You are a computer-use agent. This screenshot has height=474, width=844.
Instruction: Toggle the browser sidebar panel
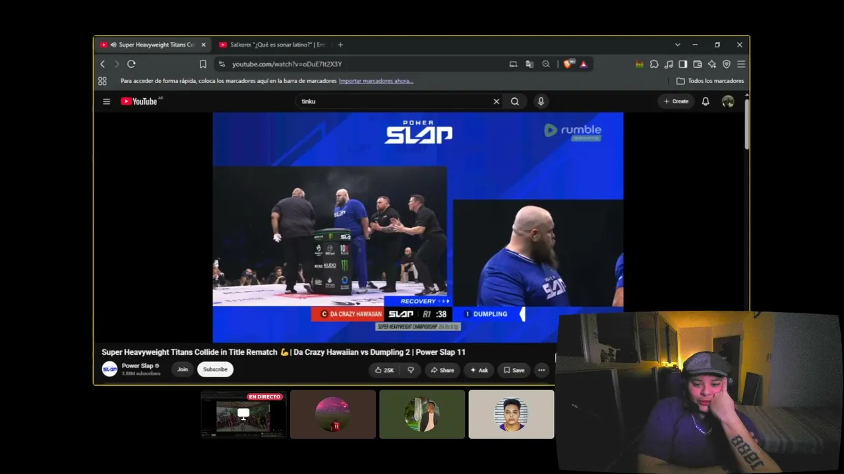(x=683, y=64)
